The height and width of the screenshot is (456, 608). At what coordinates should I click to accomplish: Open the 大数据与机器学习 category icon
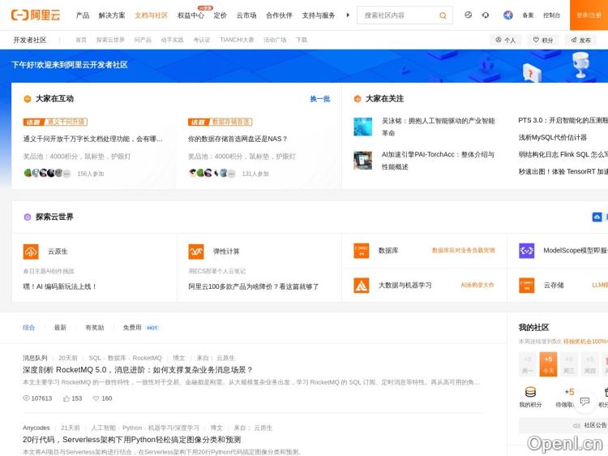[362, 286]
